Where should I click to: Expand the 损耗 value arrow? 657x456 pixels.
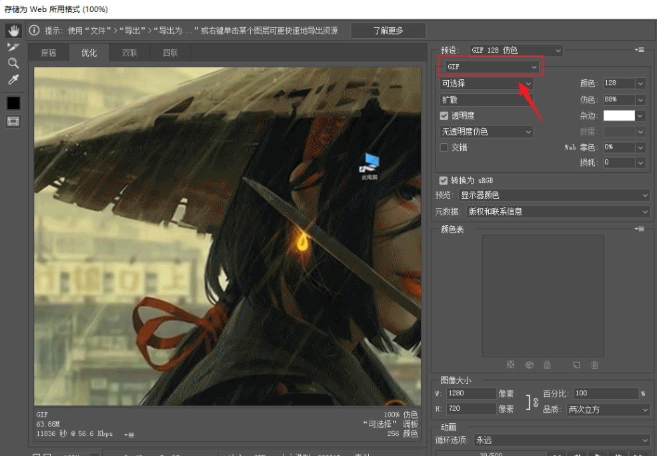[x=640, y=163]
